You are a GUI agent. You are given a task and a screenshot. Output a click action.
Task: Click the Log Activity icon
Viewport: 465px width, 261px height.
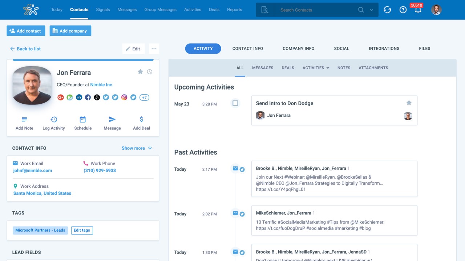click(x=54, y=119)
